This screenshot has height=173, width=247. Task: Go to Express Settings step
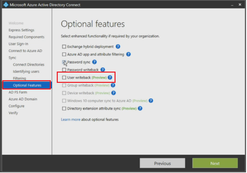tap(22, 30)
